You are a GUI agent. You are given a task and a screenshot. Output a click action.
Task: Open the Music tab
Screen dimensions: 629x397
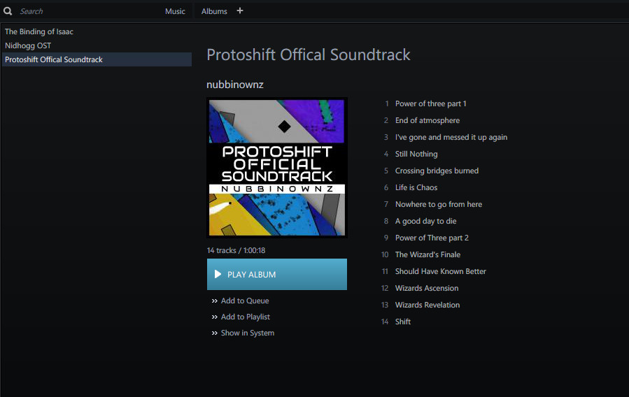[175, 11]
